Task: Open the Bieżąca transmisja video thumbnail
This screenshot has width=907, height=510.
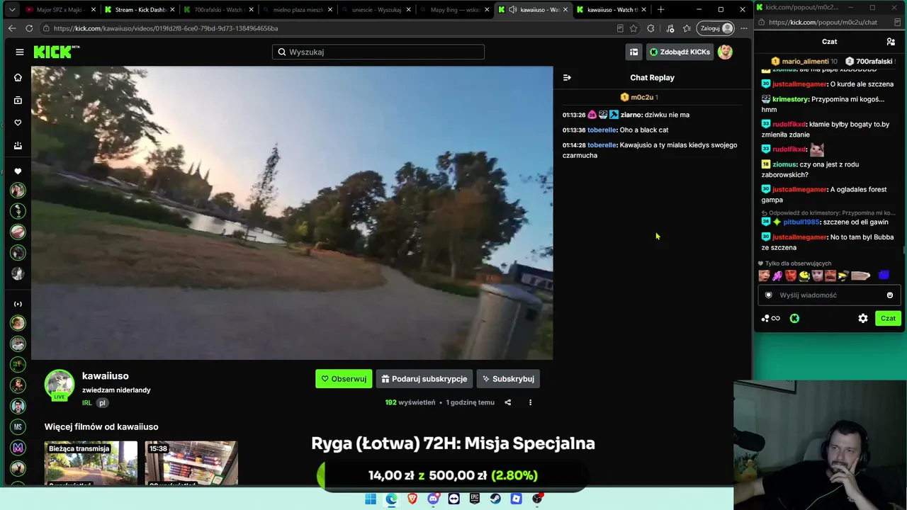Action: [x=91, y=463]
